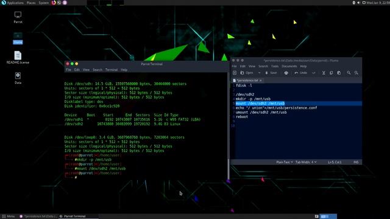Launch Firefox from the top panel icon
390x219 pixels.
tap(54, 2)
